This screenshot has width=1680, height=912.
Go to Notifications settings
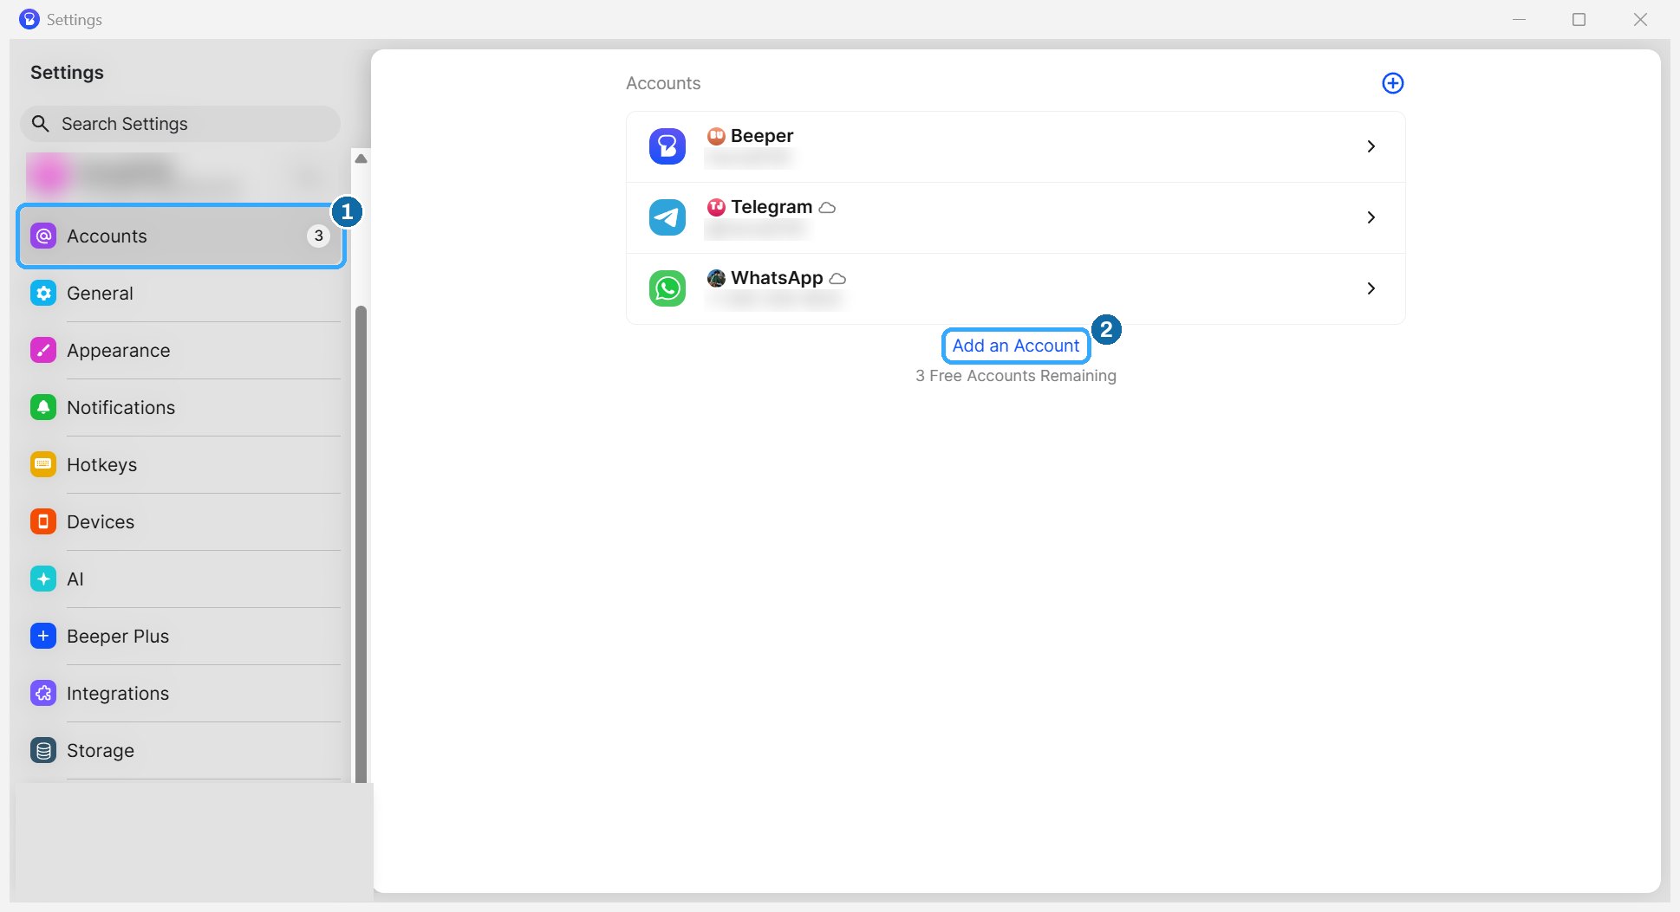point(181,407)
